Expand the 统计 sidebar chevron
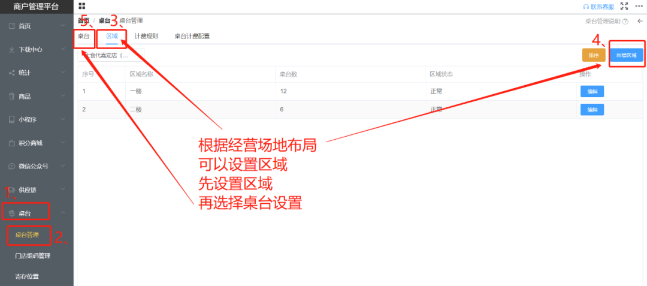The height and width of the screenshot is (286, 647). point(63,72)
